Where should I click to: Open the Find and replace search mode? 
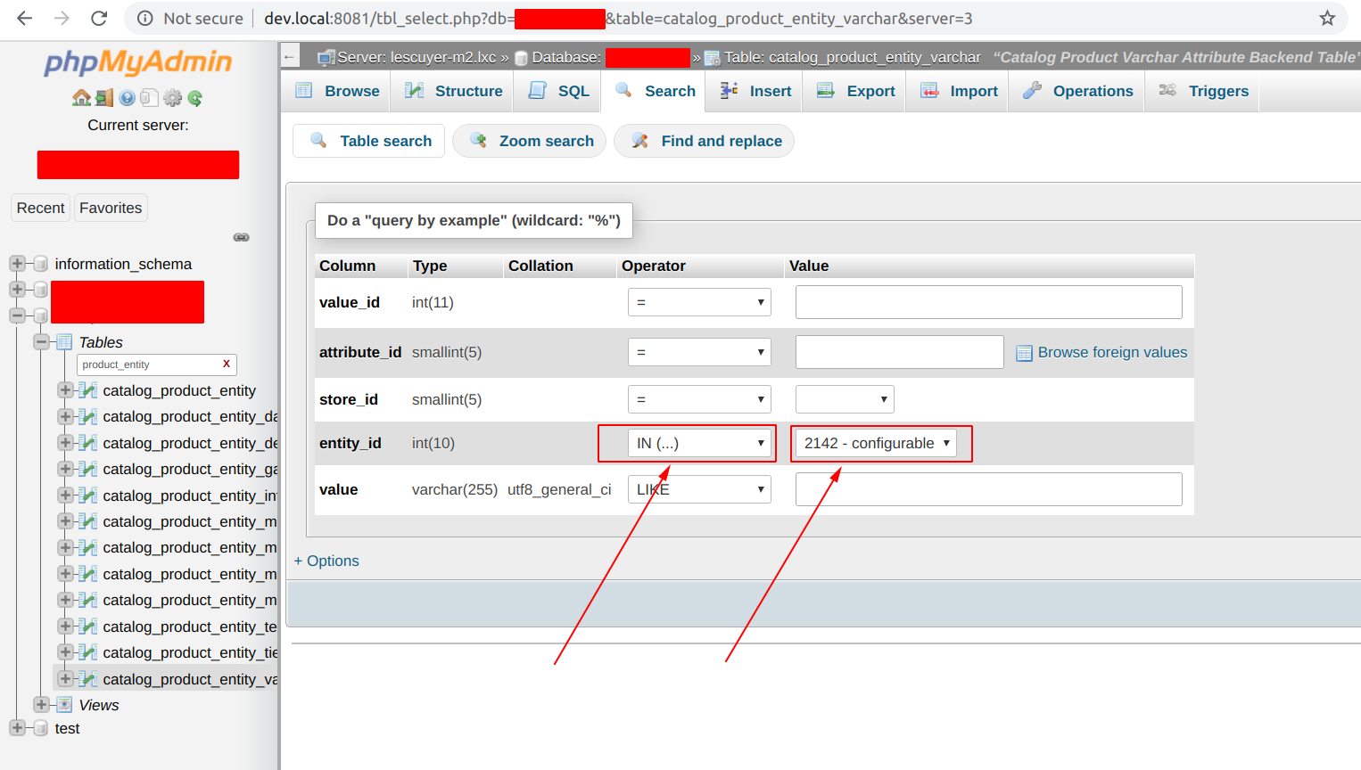(x=704, y=141)
